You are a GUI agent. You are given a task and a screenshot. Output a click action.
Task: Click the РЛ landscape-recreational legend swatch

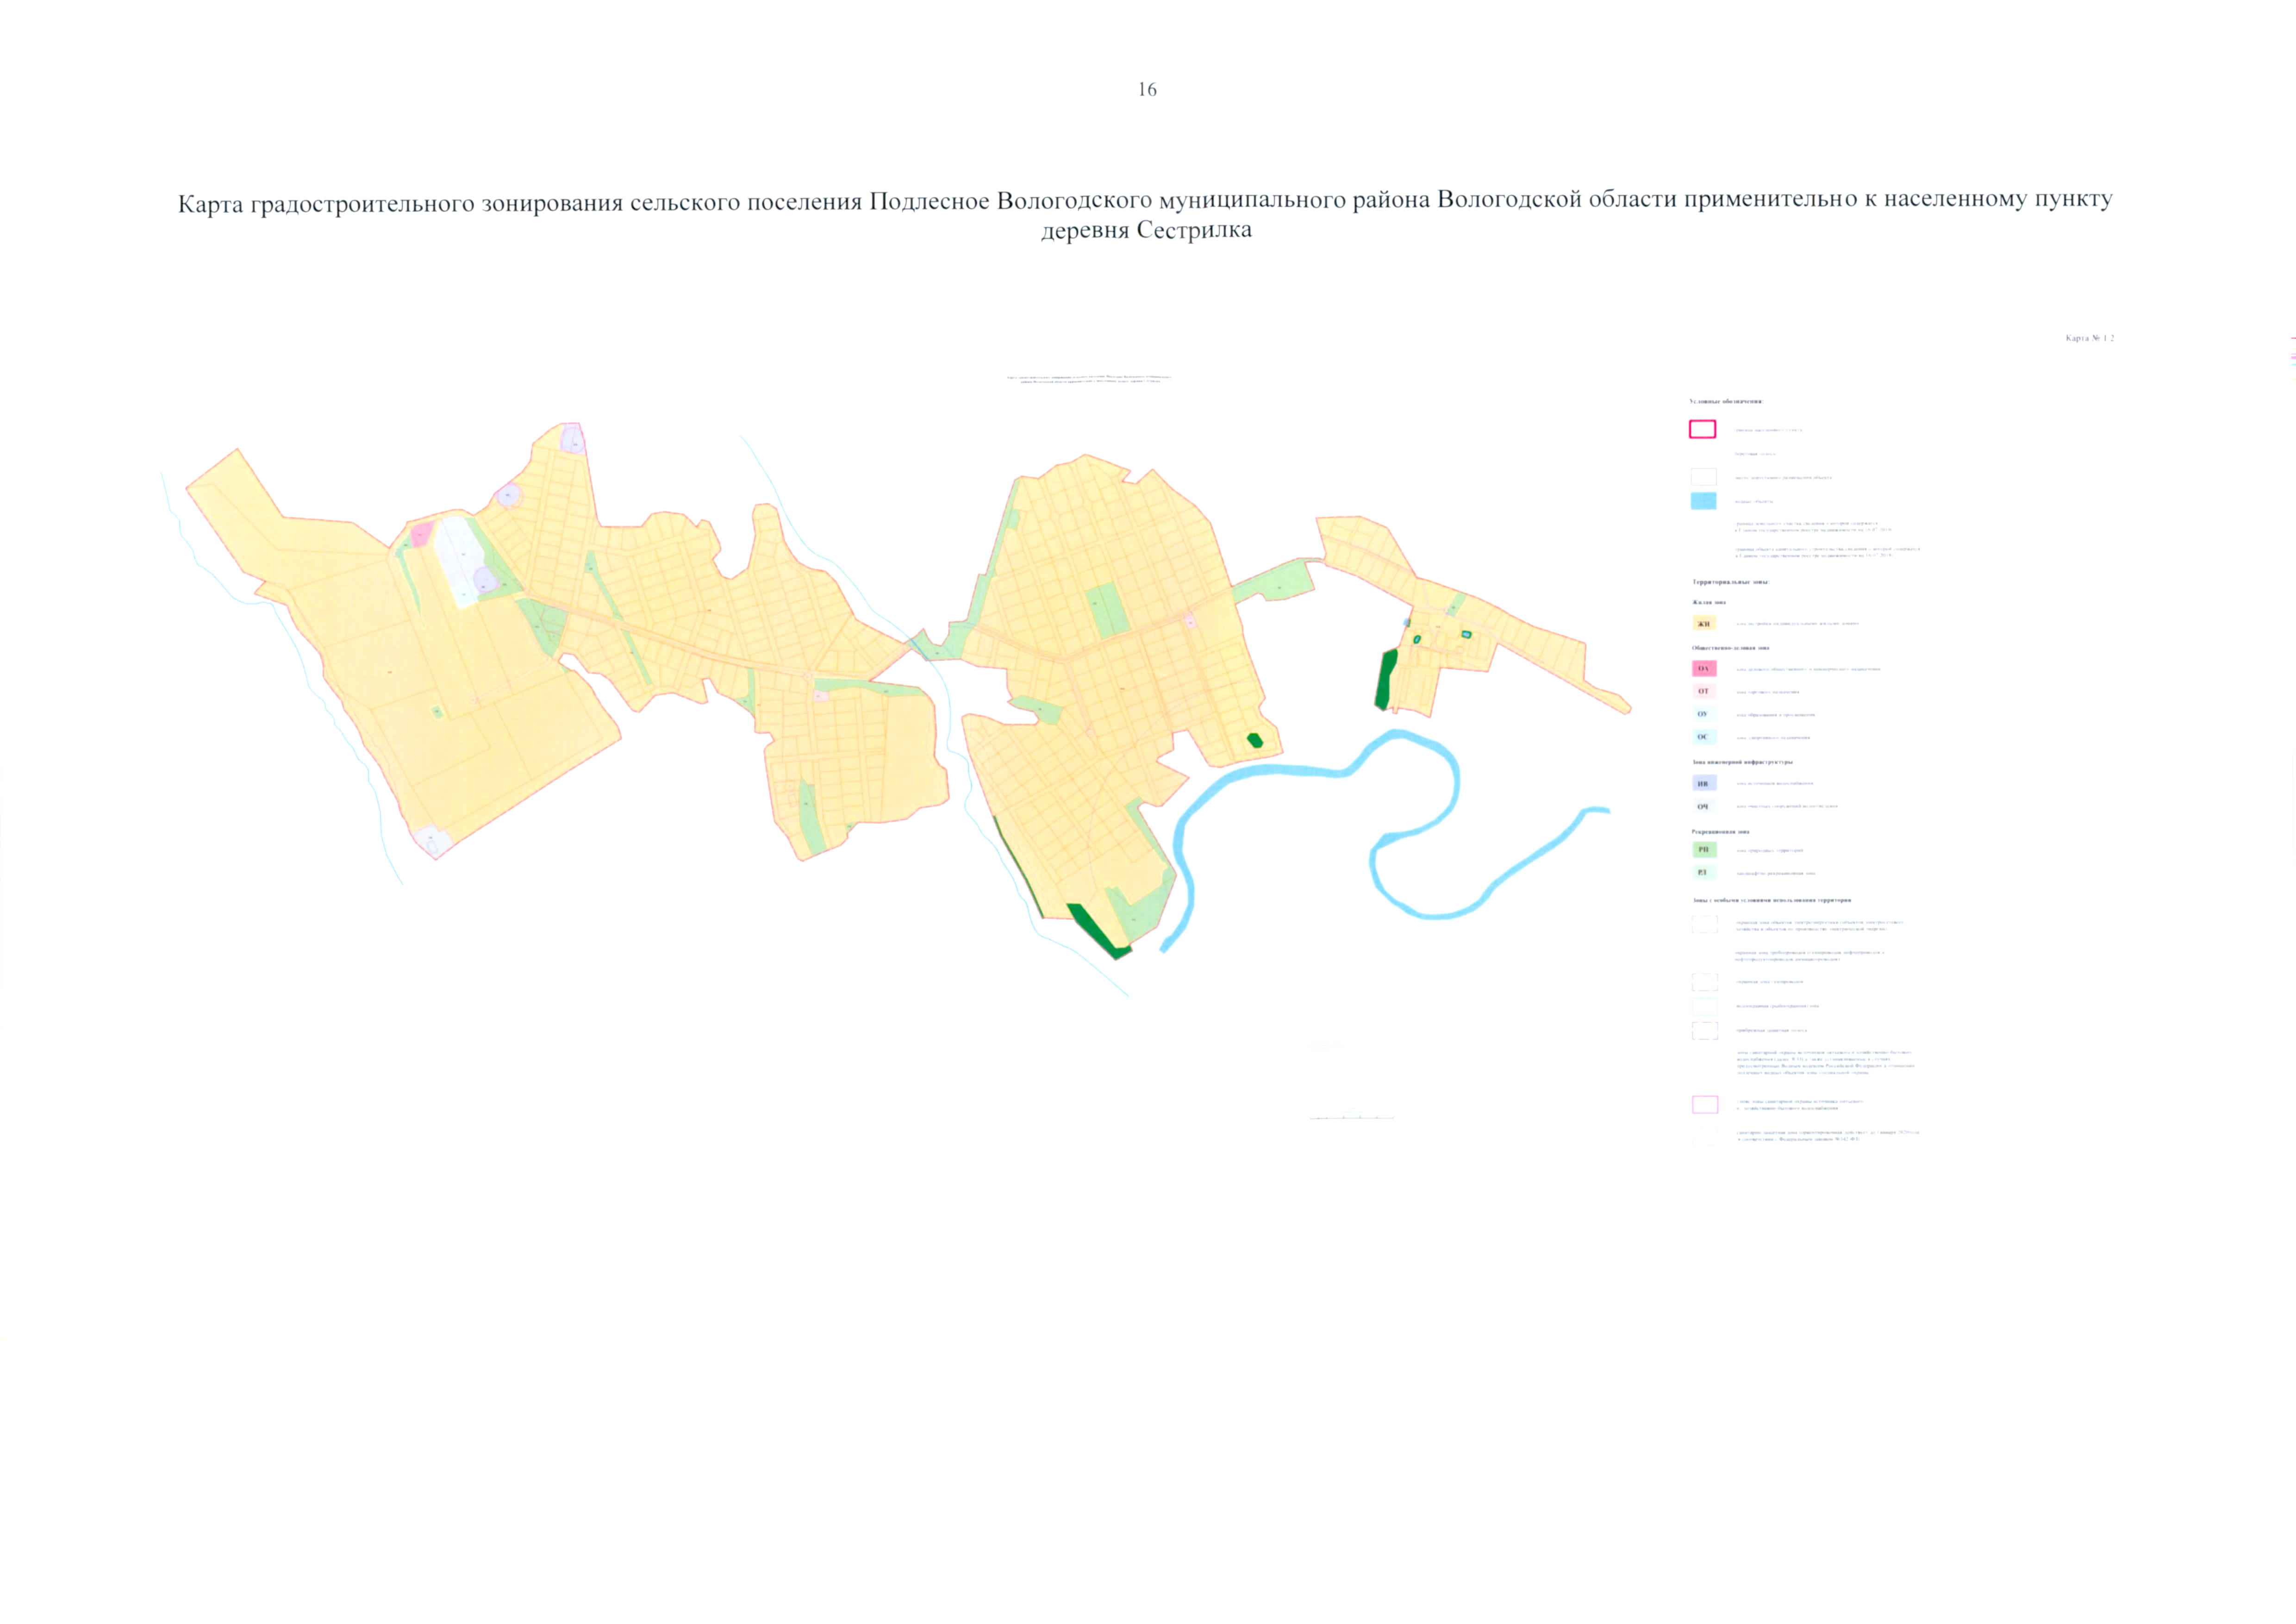tap(1703, 873)
